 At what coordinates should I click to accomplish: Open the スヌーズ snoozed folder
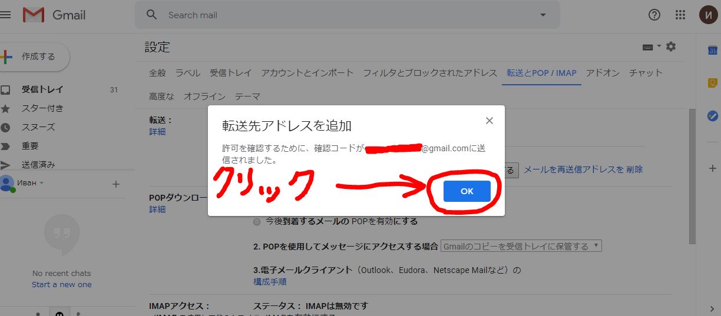point(38,127)
